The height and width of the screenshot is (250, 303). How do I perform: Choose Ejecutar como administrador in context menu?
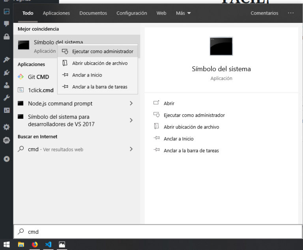(x=97, y=51)
